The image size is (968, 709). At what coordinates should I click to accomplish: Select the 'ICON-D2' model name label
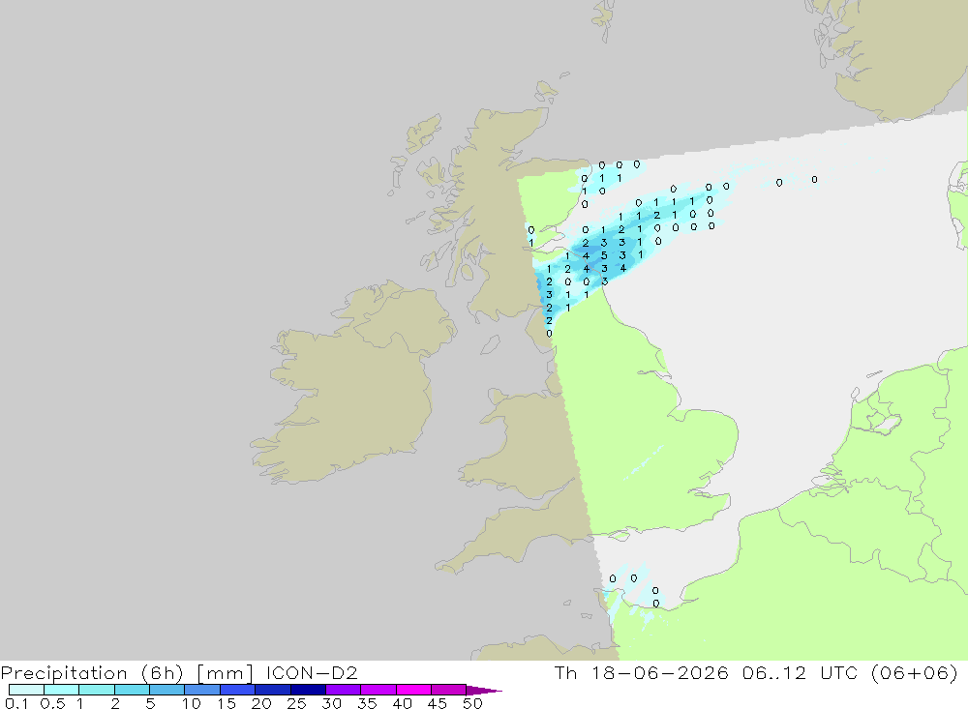pyautogui.click(x=312, y=672)
